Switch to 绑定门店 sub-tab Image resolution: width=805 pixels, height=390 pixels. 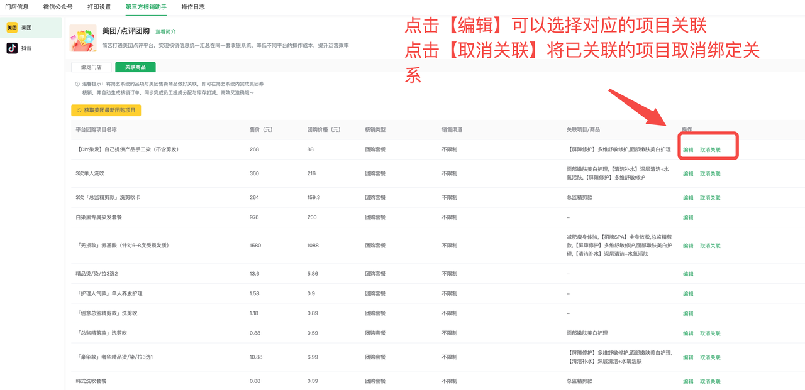[91, 67]
